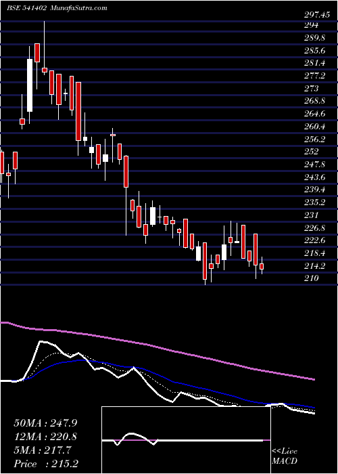Click the <<Live MACD label
Screen dimensions: 338x474
click(285, 456)
